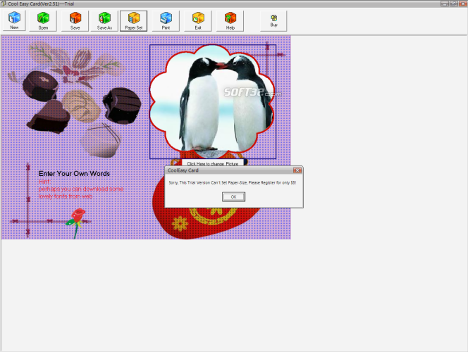The image size is (468, 352).
Task: Open Paper Set options in toolbar
Action: coord(133,20)
